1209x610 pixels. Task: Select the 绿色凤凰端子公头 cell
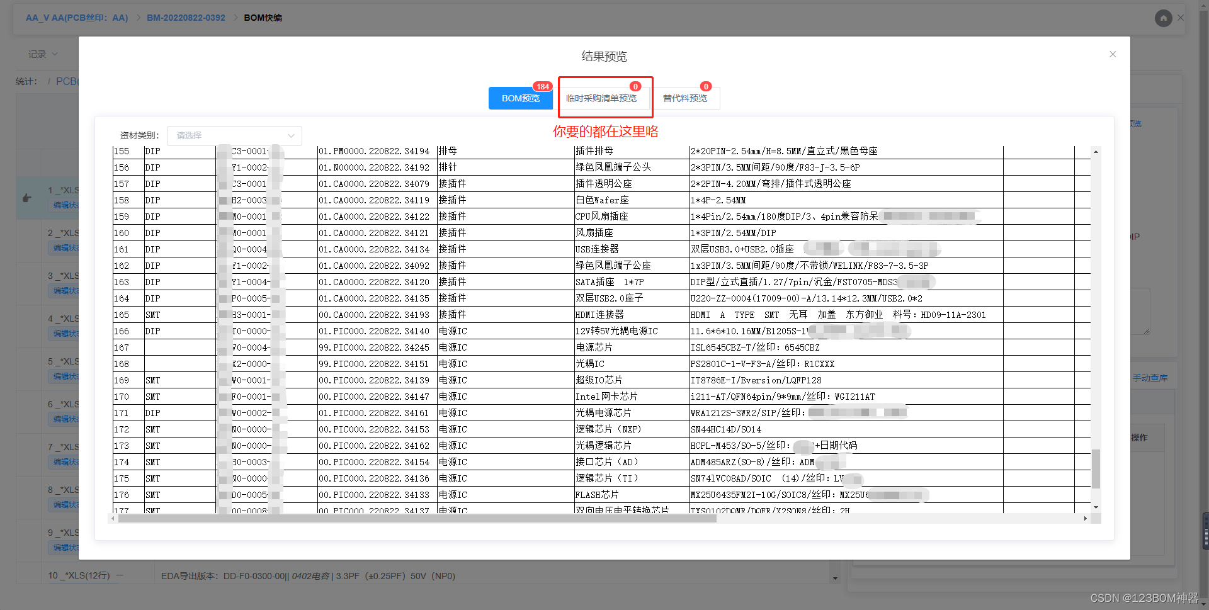632,167
